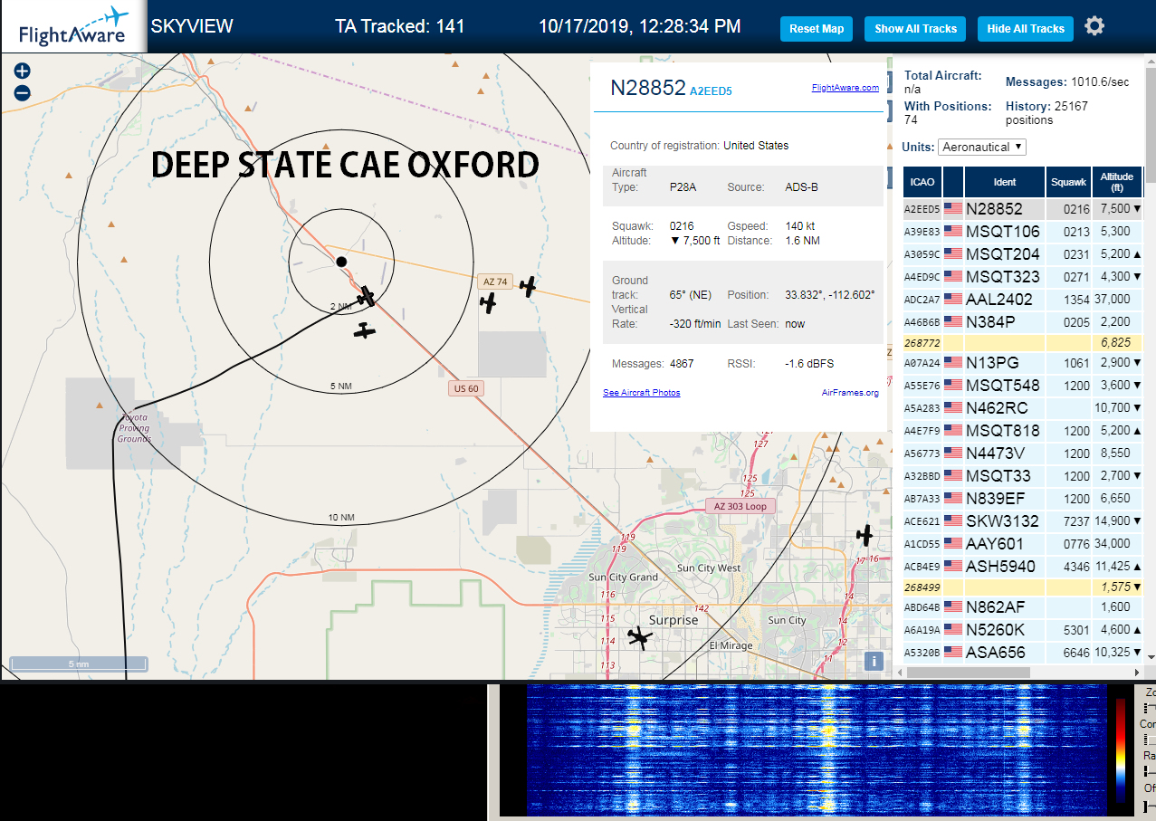Select the MSQT204 row
1156x821 pixels.
pos(1023,253)
